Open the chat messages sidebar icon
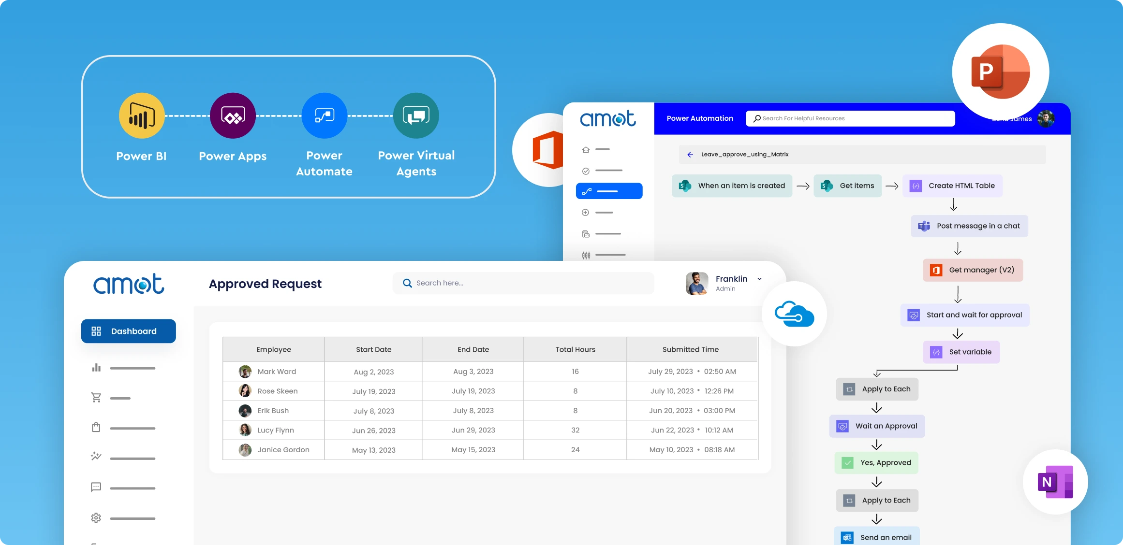 tap(96, 487)
